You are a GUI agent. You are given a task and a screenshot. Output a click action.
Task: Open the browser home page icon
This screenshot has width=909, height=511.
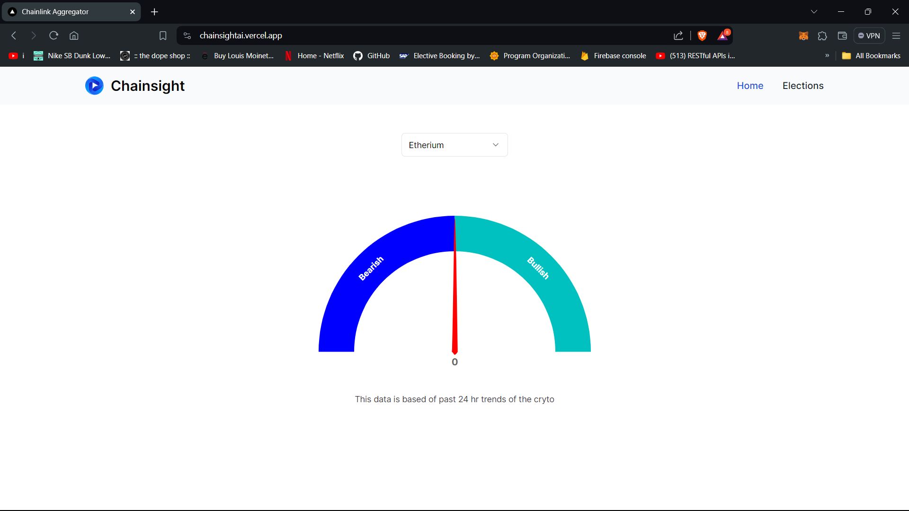tap(74, 35)
